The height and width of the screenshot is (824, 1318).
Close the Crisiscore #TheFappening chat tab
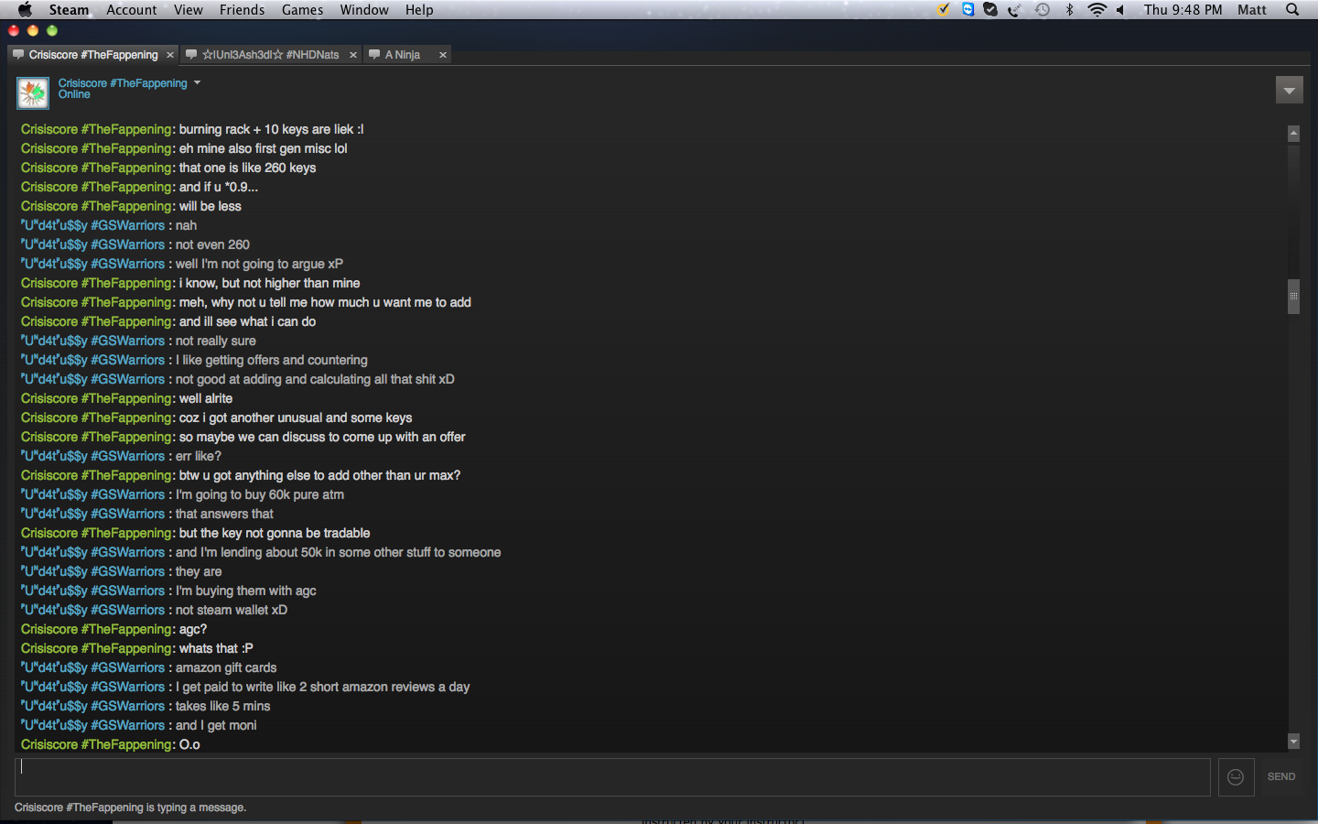click(170, 55)
